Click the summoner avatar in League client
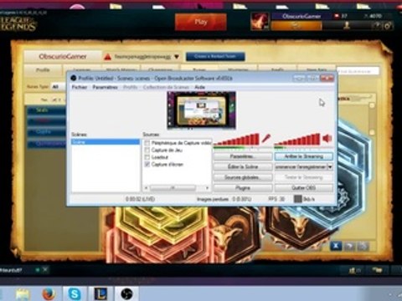Screen dimensions: 402x301 [260, 21]
